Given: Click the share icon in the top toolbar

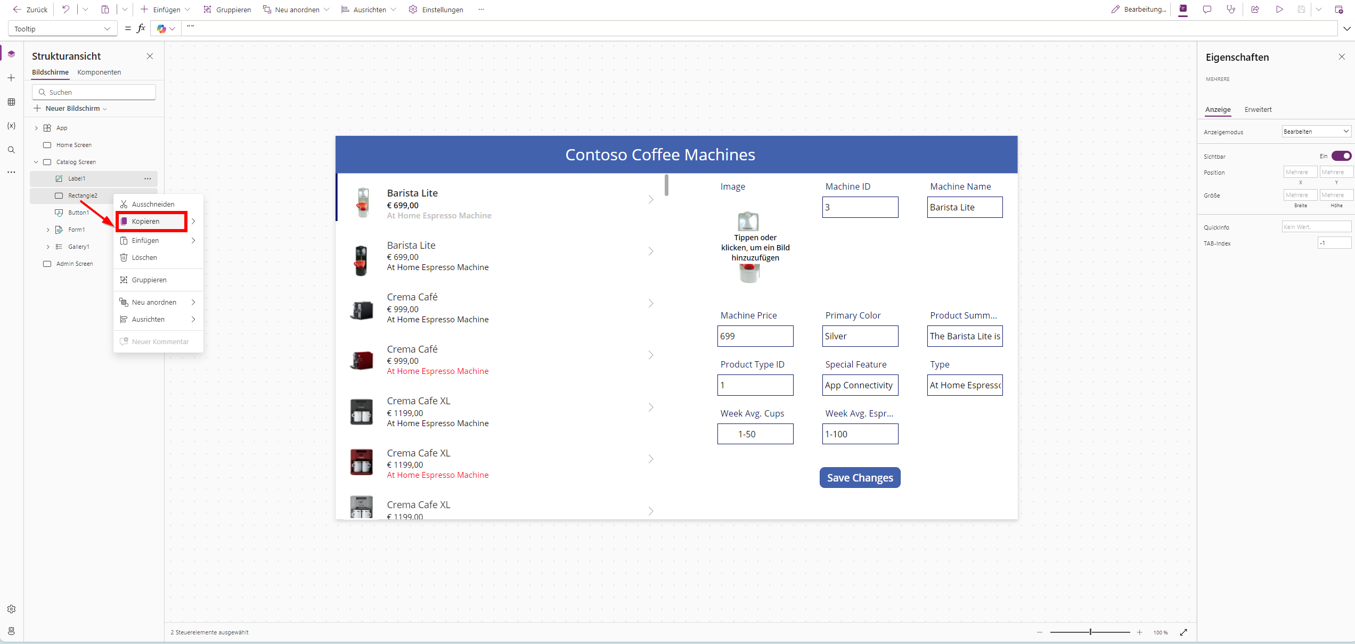Looking at the screenshot, I should (x=1255, y=10).
